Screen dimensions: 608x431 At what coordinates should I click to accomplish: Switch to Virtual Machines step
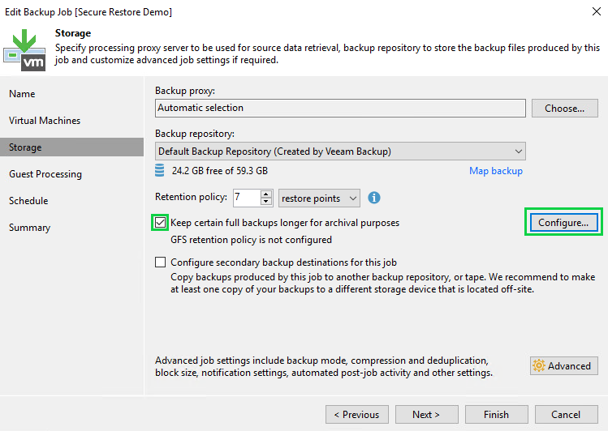[x=45, y=121]
